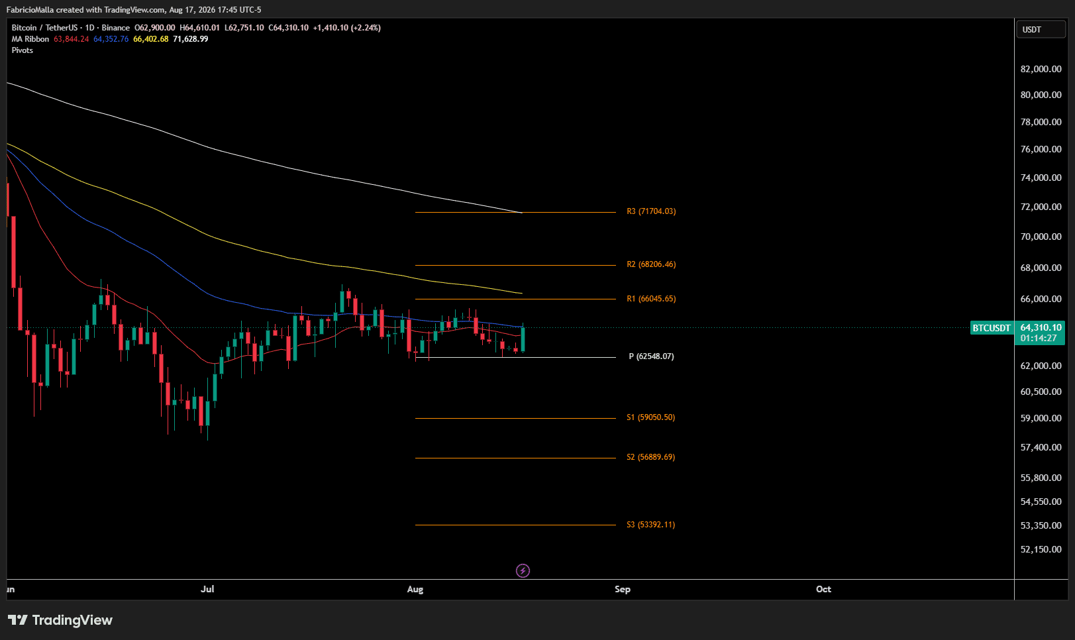
Task: Click the lightning bolt event icon
Action: pos(523,570)
